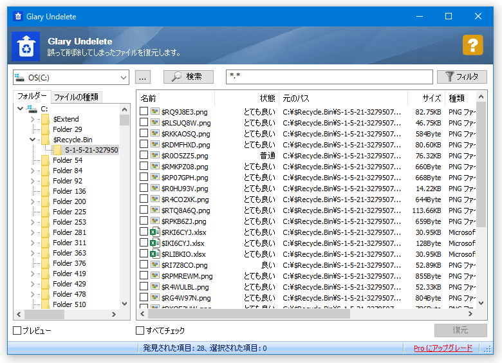Click the 検索 search button
This screenshot has height=363, width=502.
tap(188, 77)
